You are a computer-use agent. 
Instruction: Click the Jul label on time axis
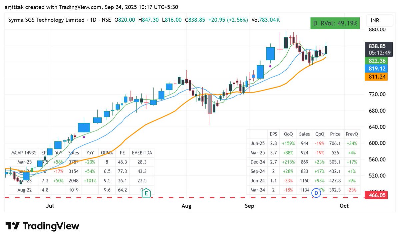click(50, 206)
